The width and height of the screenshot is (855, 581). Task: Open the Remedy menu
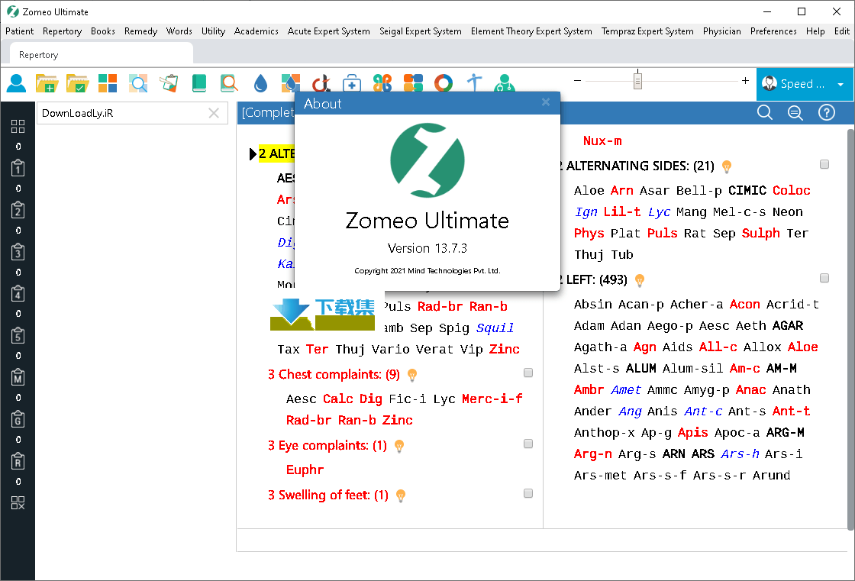tap(140, 31)
